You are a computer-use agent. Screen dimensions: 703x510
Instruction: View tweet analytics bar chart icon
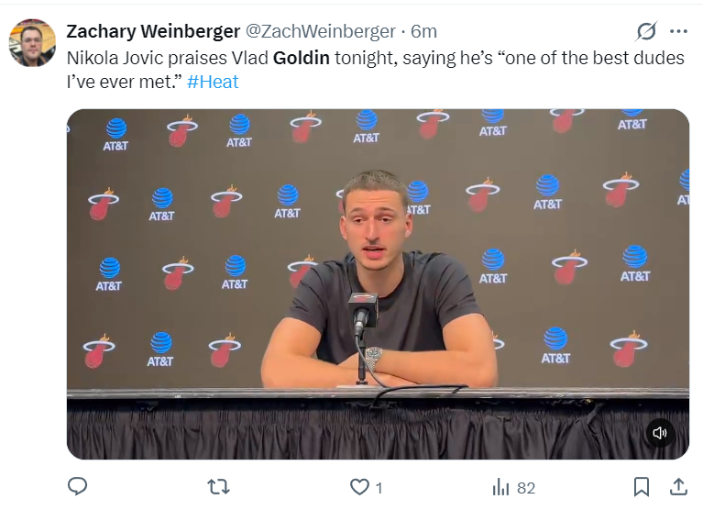[x=500, y=487]
